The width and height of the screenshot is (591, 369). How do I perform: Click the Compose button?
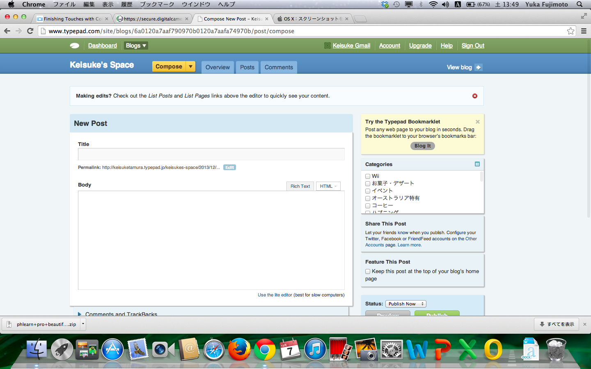coord(169,66)
